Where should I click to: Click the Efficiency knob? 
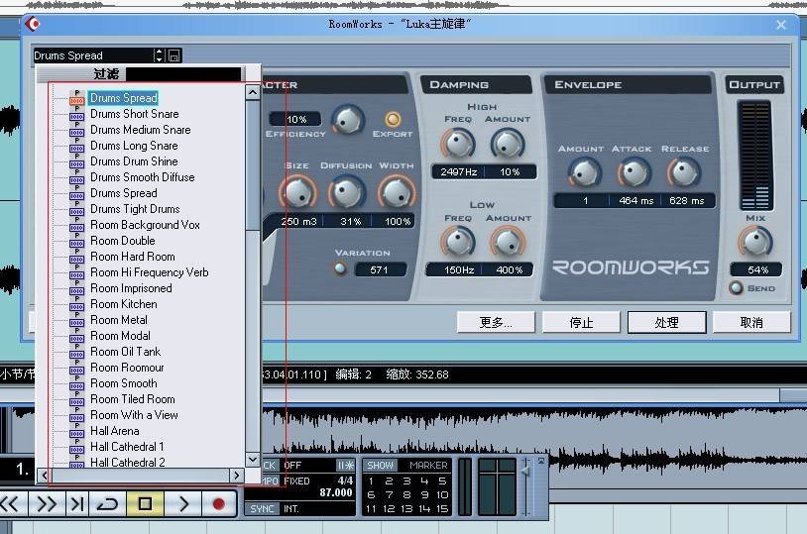(348, 120)
